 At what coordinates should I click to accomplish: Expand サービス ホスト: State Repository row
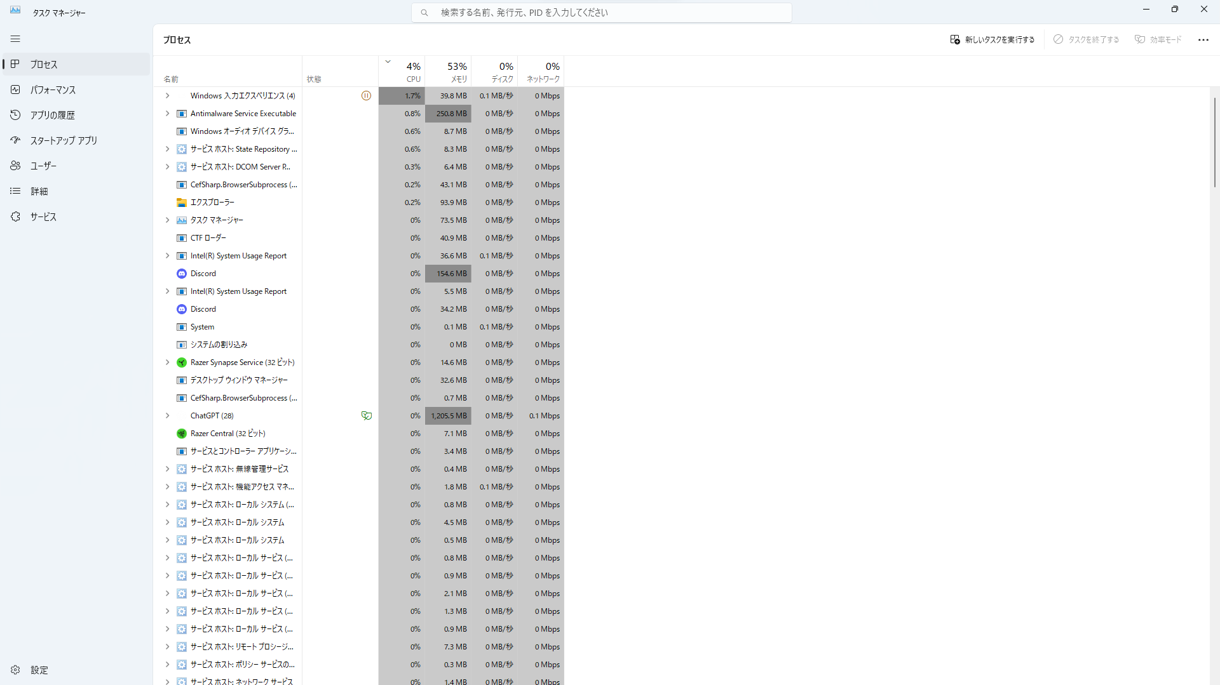tap(167, 149)
